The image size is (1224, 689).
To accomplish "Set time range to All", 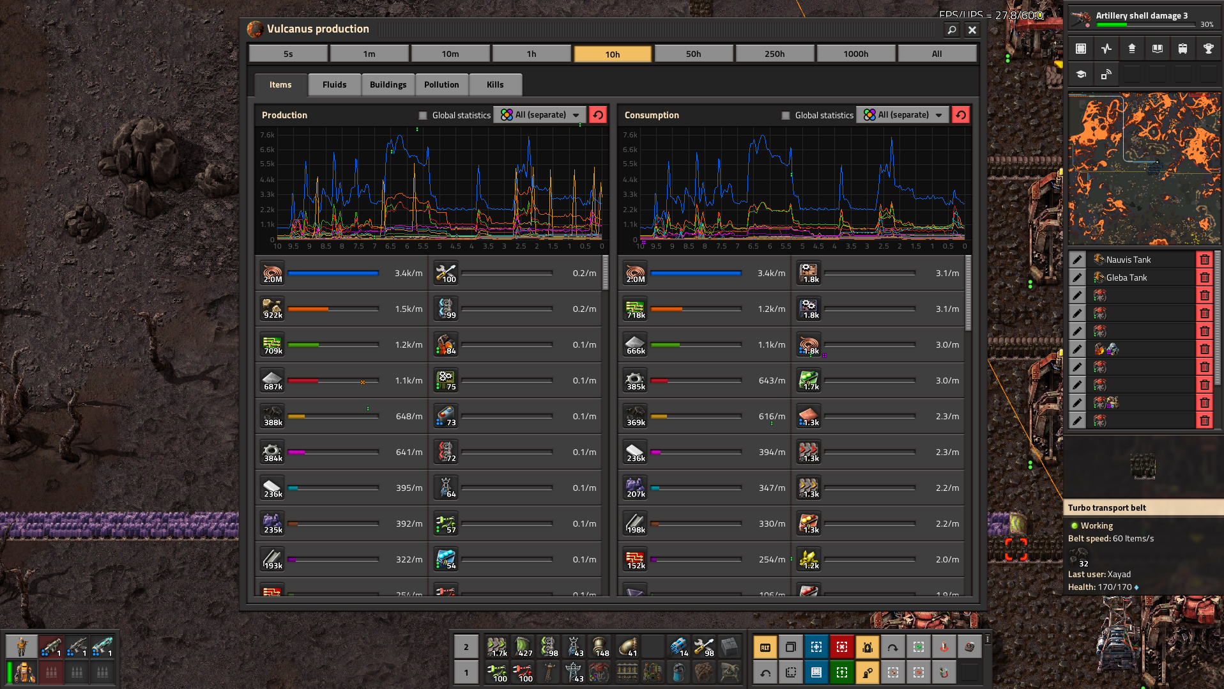I will click(937, 54).
